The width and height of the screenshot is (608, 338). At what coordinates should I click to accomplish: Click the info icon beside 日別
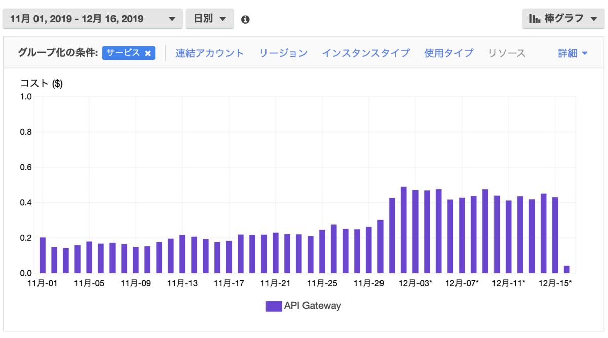tap(245, 19)
